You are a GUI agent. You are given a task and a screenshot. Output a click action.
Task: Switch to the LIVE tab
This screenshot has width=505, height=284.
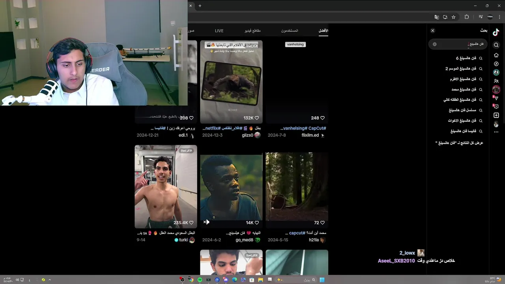[x=219, y=31]
